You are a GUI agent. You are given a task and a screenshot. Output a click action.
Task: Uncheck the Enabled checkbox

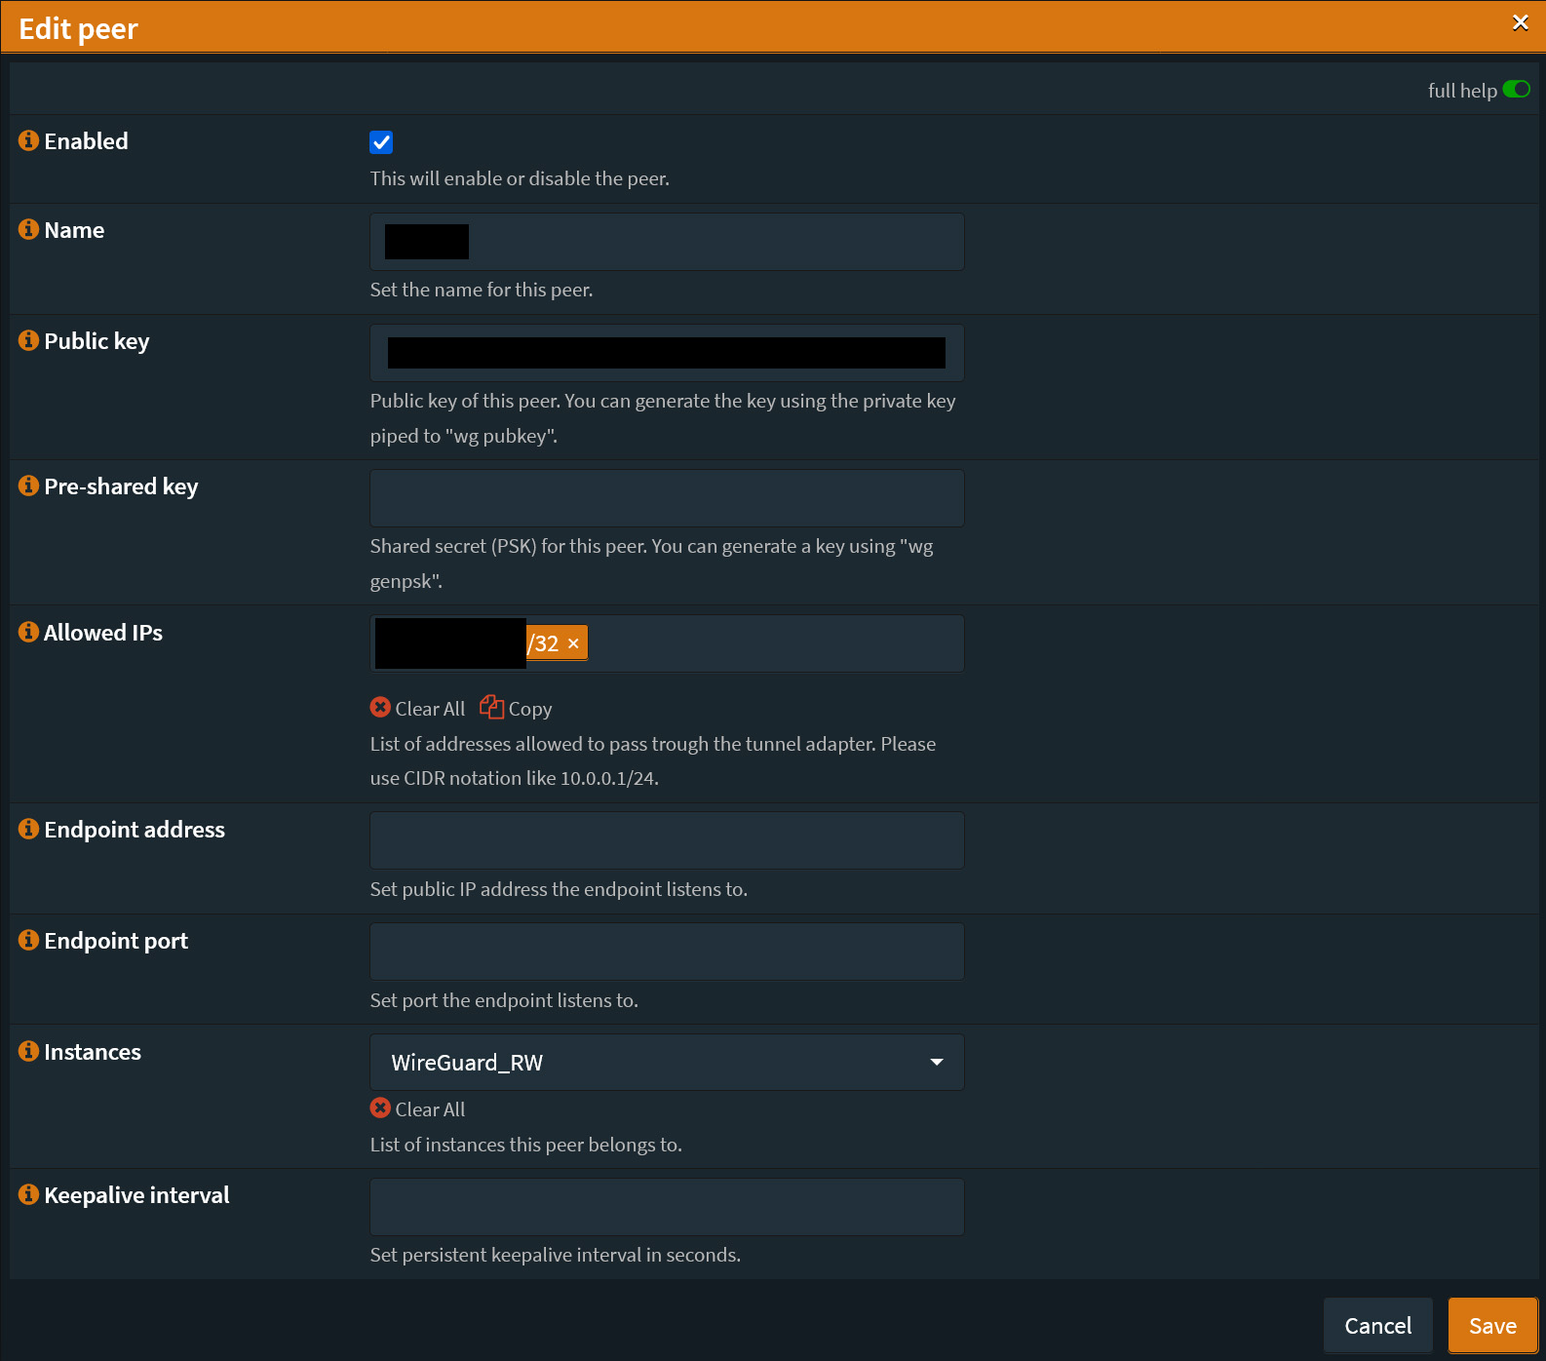point(381,142)
